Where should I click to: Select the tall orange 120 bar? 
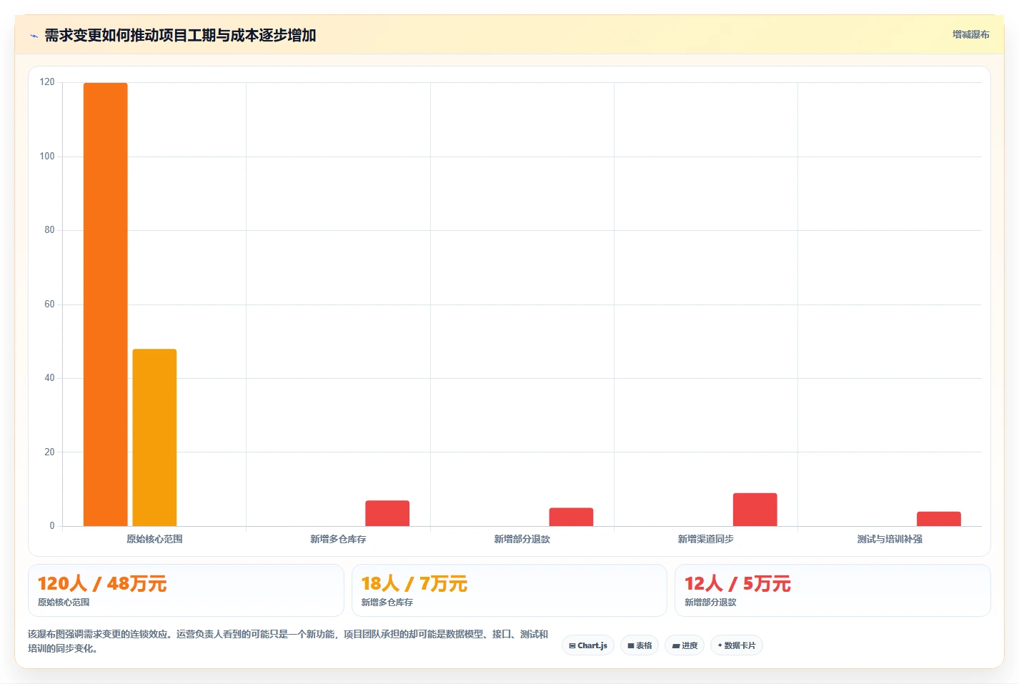tap(106, 304)
